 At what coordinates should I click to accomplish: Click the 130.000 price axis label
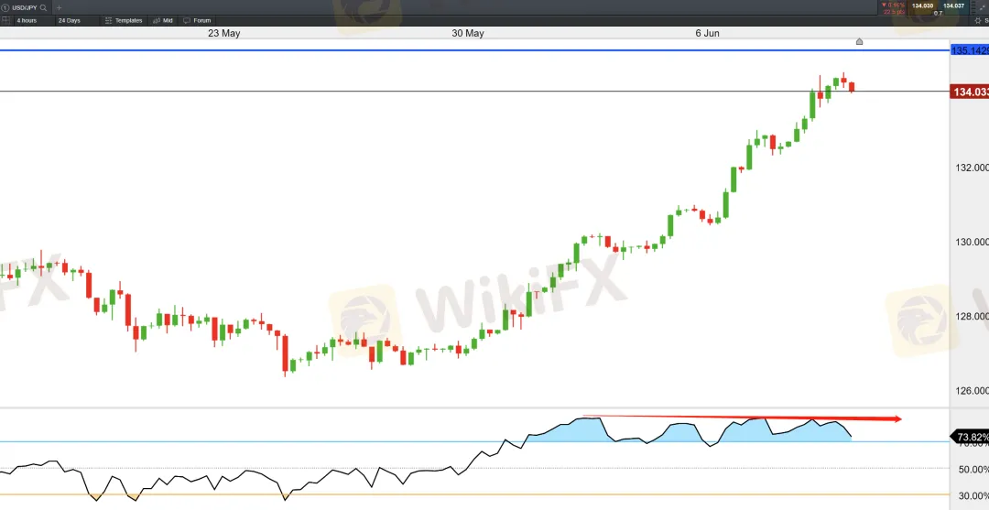pos(972,242)
